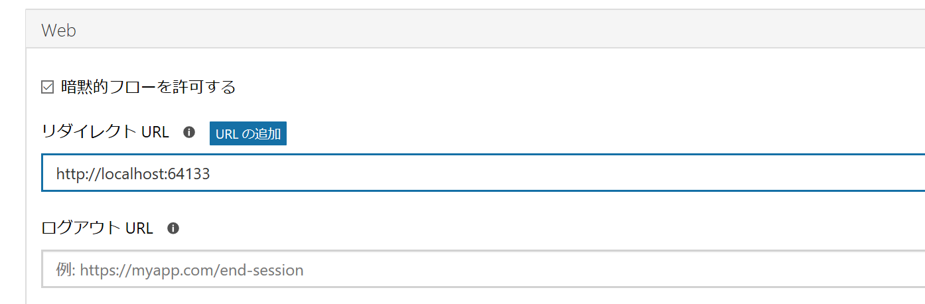The height and width of the screenshot is (304, 925).
Task: Click inside the ログアウト URL input field
Action: (x=483, y=269)
